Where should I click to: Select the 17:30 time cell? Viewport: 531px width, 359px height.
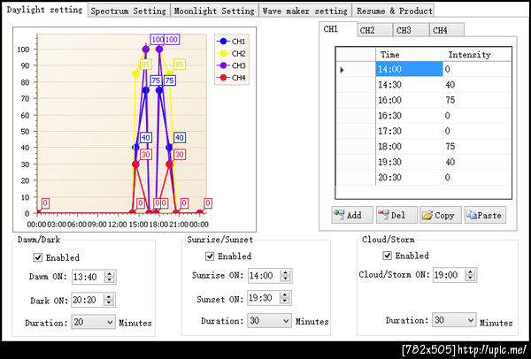coord(409,131)
